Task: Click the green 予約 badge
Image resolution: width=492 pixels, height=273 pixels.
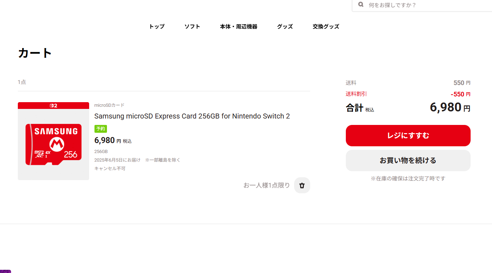Action: tap(101, 129)
